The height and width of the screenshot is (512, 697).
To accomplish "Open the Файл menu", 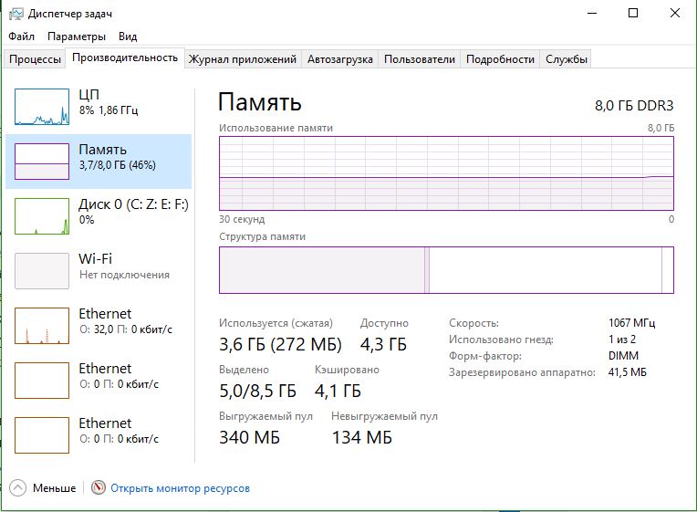I will point(21,36).
